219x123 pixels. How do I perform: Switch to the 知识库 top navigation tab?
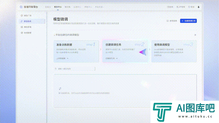pos(67,7)
